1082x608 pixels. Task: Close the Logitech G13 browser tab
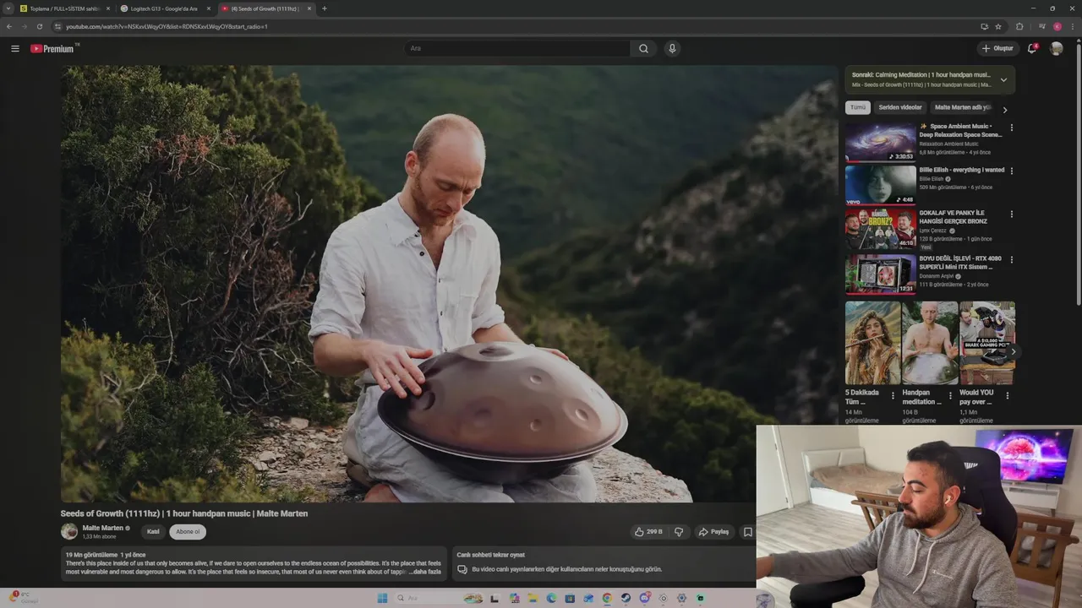pyautogui.click(x=209, y=8)
